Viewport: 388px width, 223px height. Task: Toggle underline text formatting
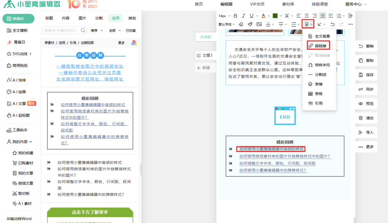[x=251, y=16]
